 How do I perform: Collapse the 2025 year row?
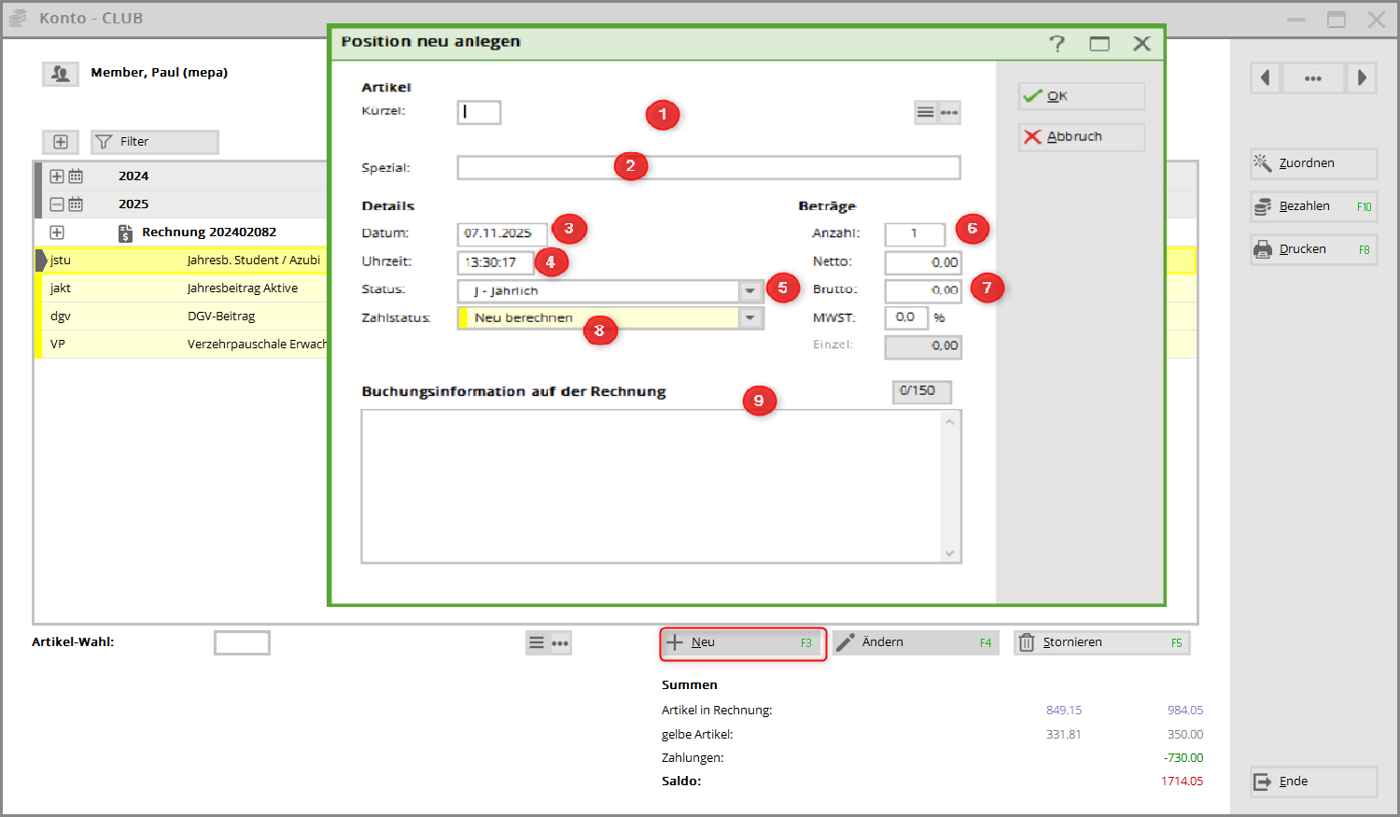57,204
